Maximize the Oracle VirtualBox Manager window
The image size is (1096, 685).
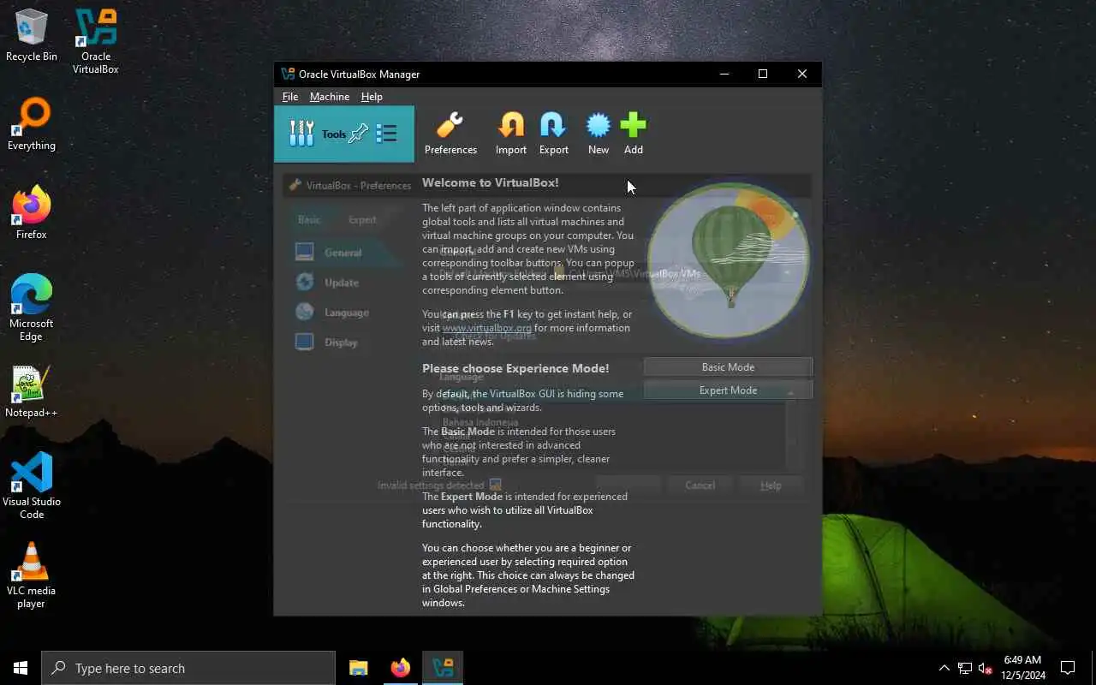coord(763,74)
